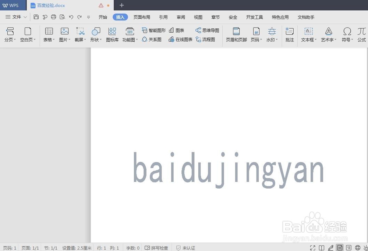The height and width of the screenshot is (251, 368).
Task: Click the document page area
Action: pos(229,145)
